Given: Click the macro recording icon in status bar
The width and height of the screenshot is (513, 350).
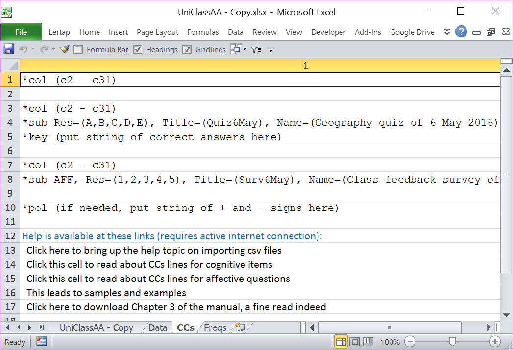Looking at the screenshot, I should pyautogui.click(x=41, y=342).
